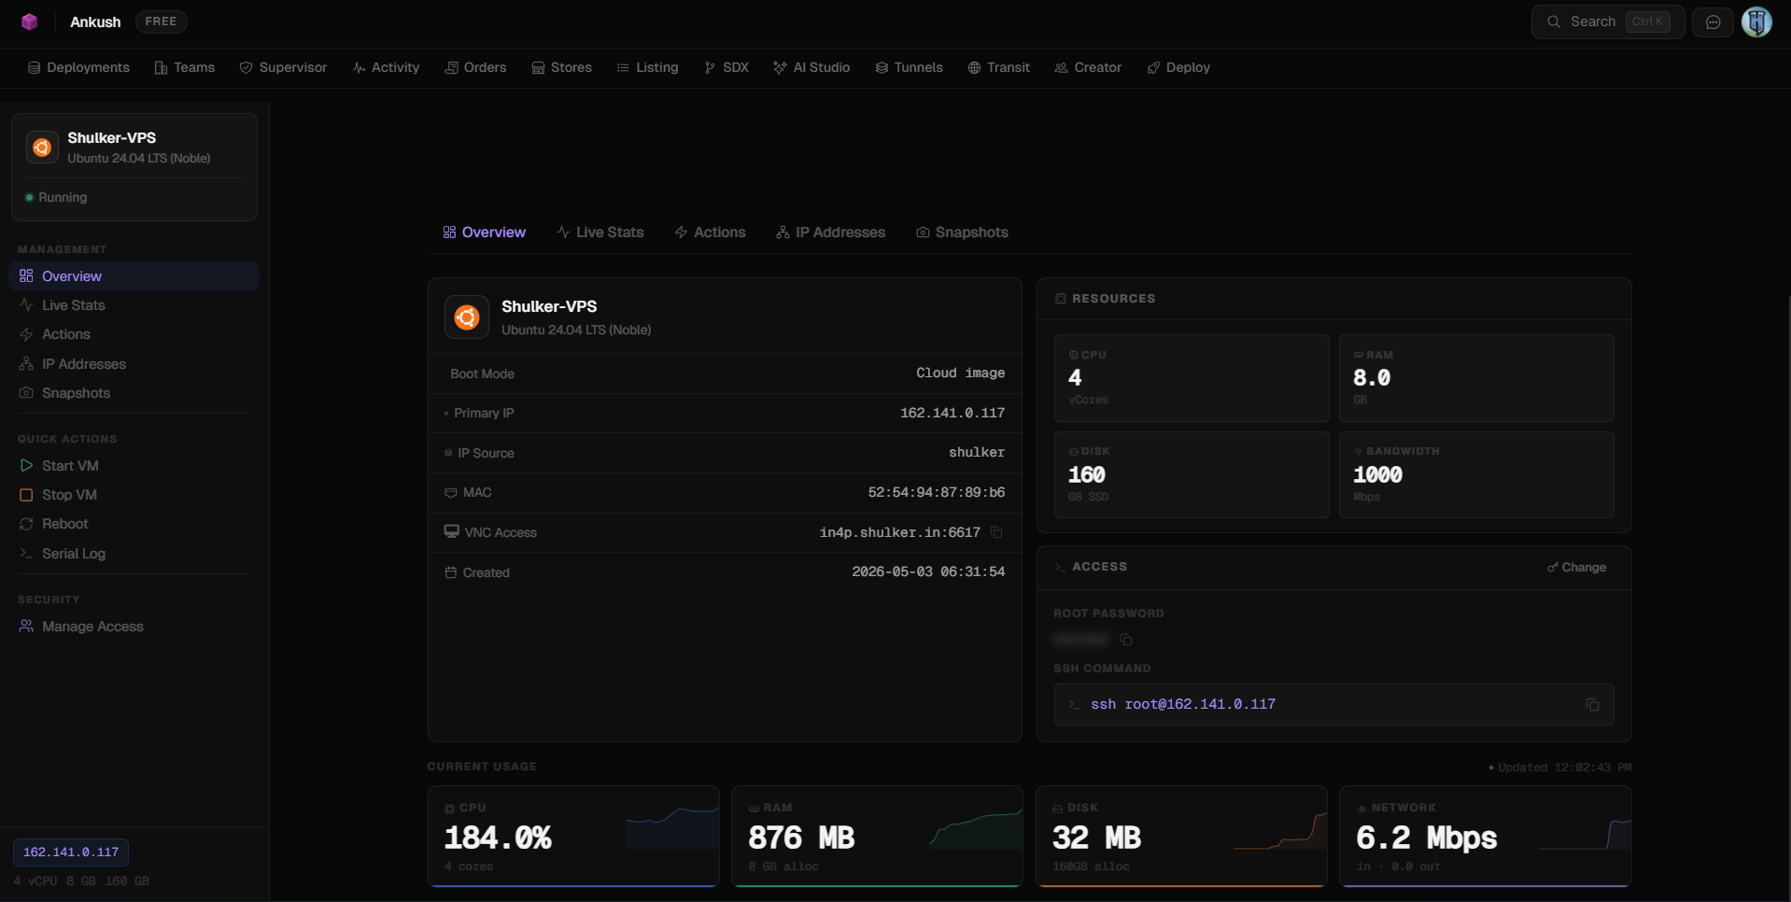Click the blurred root password value
The image size is (1791, 902).
(1080, 640)
